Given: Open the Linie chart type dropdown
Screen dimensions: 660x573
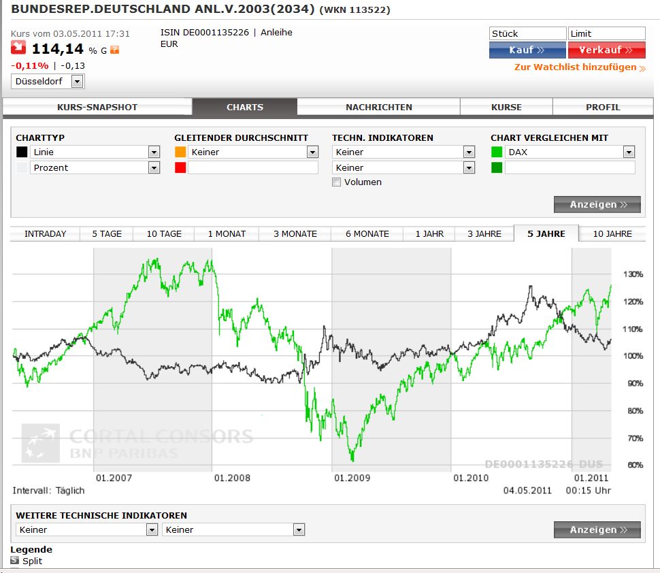Looking at the screenshot, I should coord(95,152).
